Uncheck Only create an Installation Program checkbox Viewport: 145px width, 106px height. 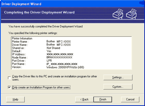click(9, 87)
